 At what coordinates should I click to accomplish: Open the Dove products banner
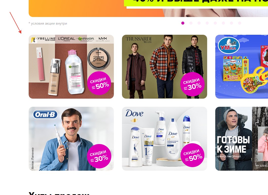(x=164, y=139)
